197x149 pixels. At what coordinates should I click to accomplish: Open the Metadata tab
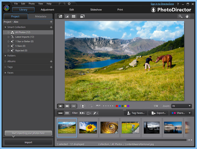(40, 16)
